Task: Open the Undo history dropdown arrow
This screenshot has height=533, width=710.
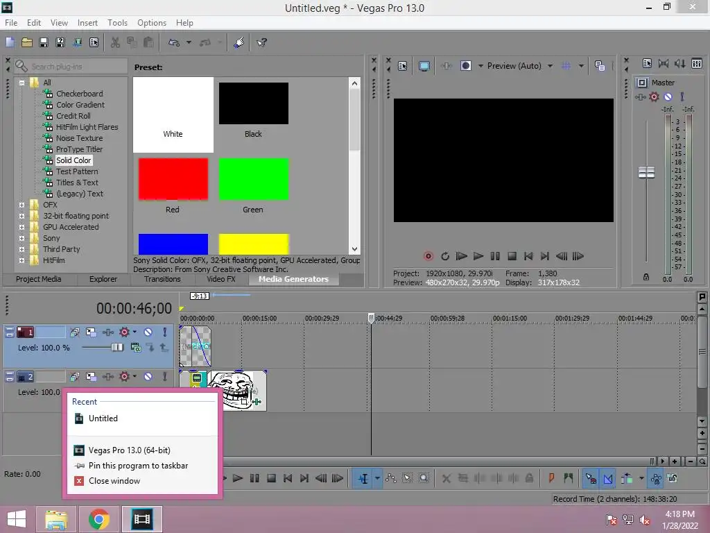Action: [189, 42]
